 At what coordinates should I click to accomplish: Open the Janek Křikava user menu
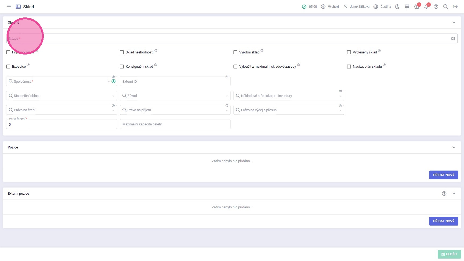(356, 7)
